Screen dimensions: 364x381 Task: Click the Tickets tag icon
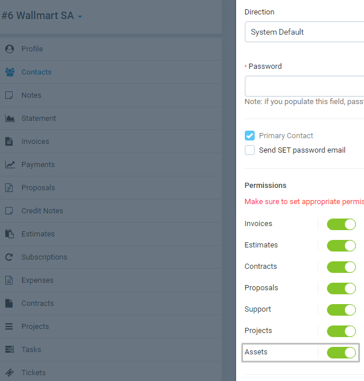[9, 372]
